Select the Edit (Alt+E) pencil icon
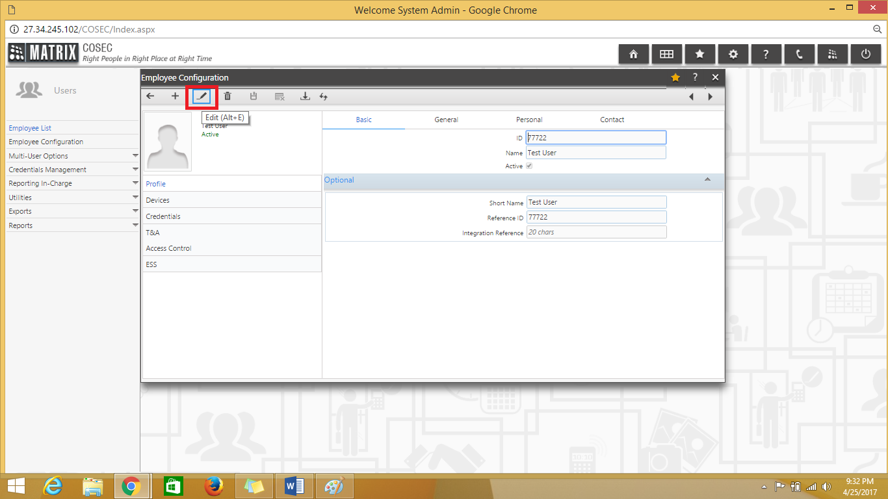 [202, 96]
